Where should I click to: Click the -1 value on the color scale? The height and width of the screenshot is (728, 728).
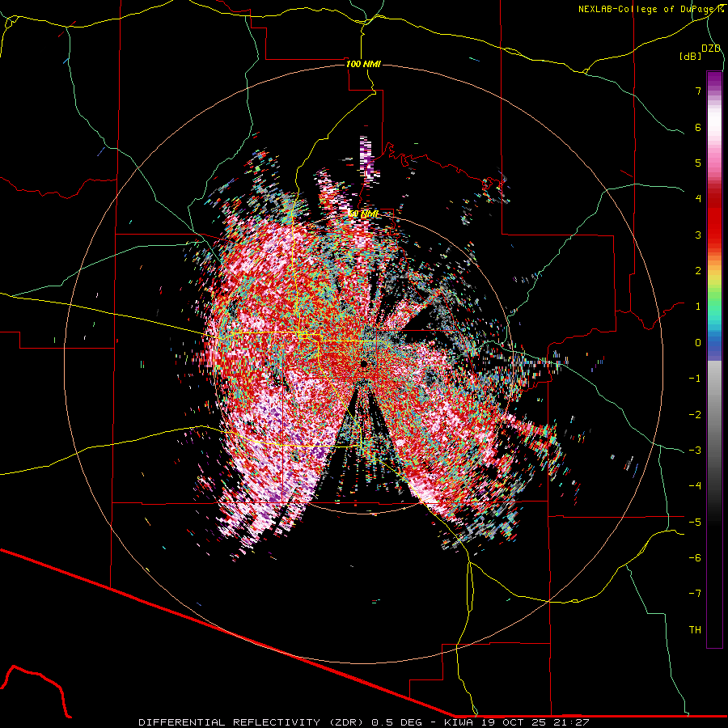(x=695, y=379)
